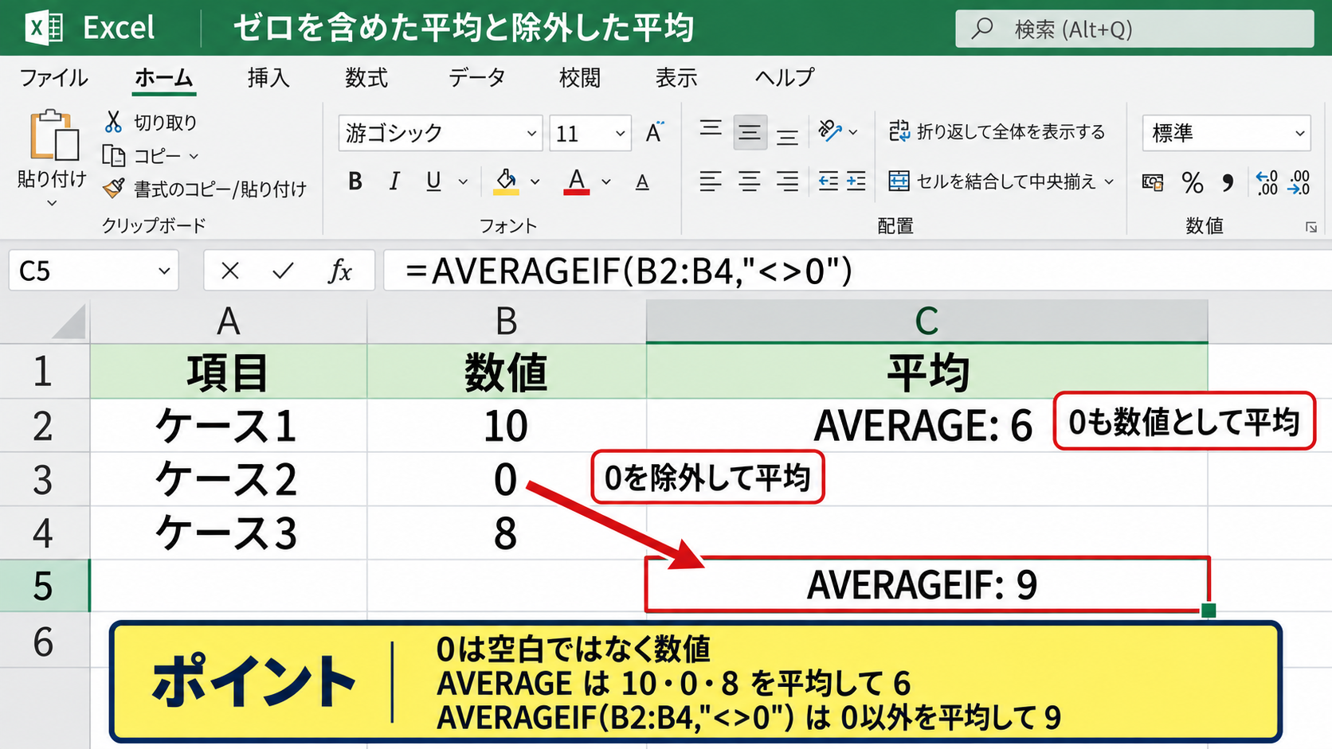Switch to the データ tab

point(476,77)
